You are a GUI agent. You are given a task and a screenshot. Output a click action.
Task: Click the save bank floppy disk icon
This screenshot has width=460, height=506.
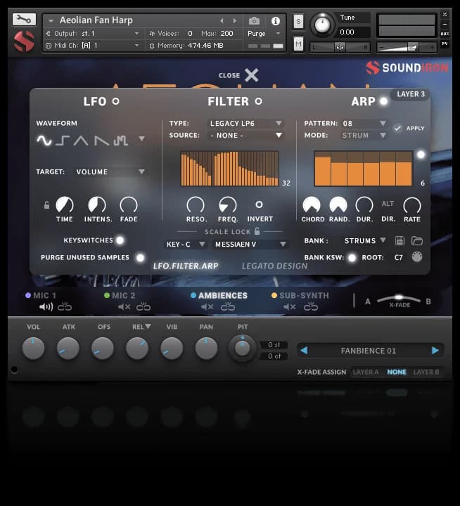[x=400, y=241]
